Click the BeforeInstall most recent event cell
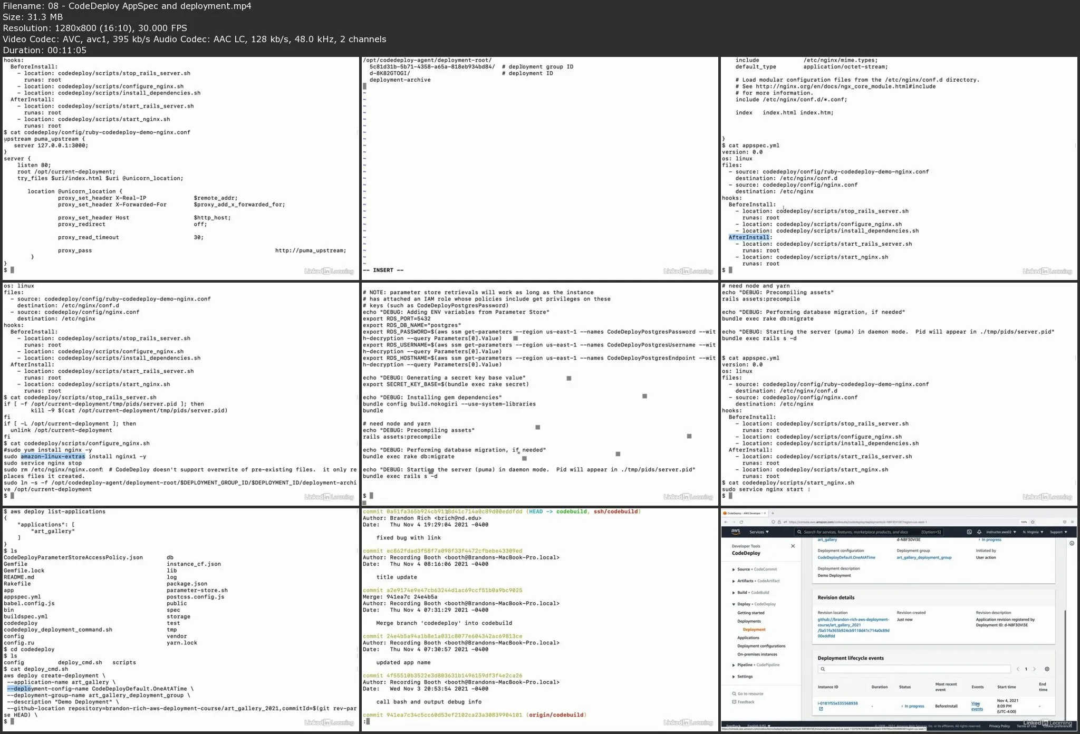Screen dimensions: 1080x734 [946, 706]
